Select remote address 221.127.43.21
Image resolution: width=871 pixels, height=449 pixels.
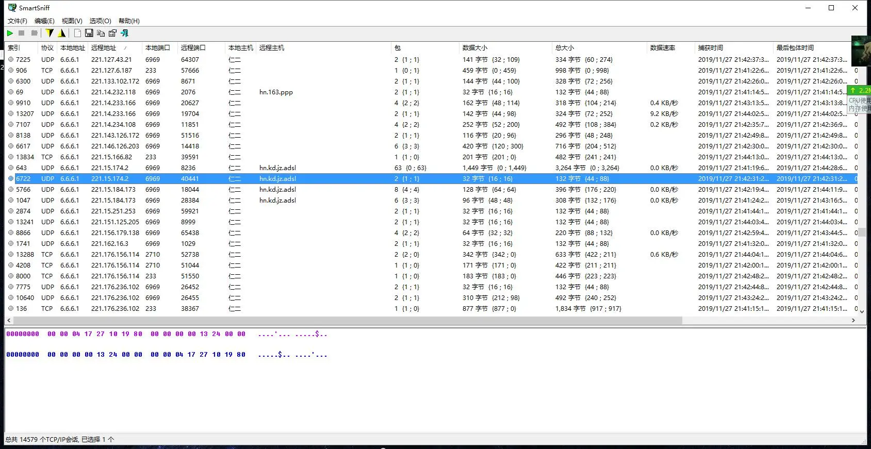tap(111, 59)
